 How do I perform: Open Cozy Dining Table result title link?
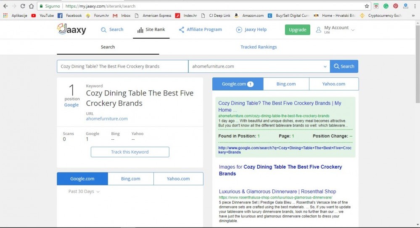pyautogui.click(x=280, y=106)
